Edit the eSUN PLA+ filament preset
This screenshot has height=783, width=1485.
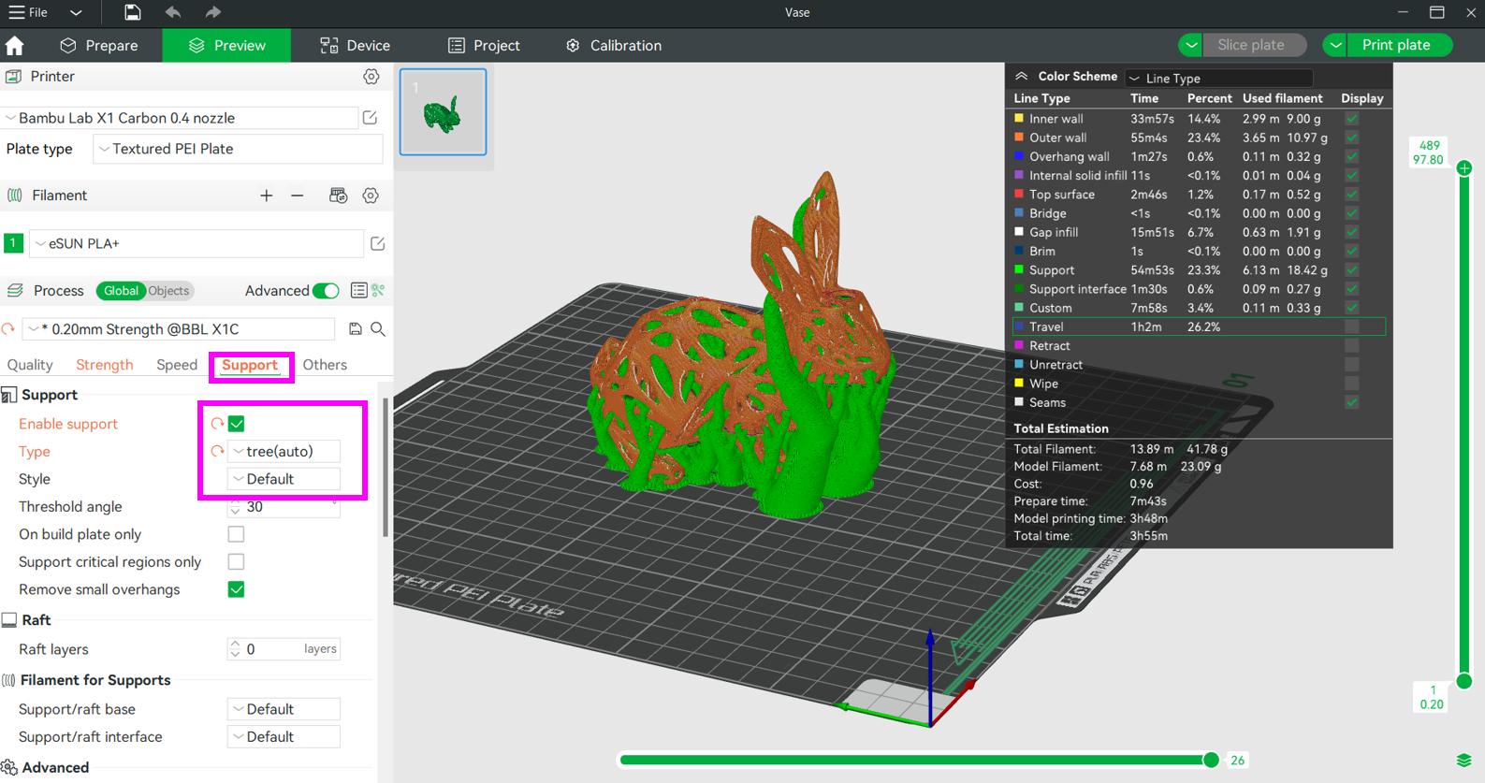coord(377,243)
